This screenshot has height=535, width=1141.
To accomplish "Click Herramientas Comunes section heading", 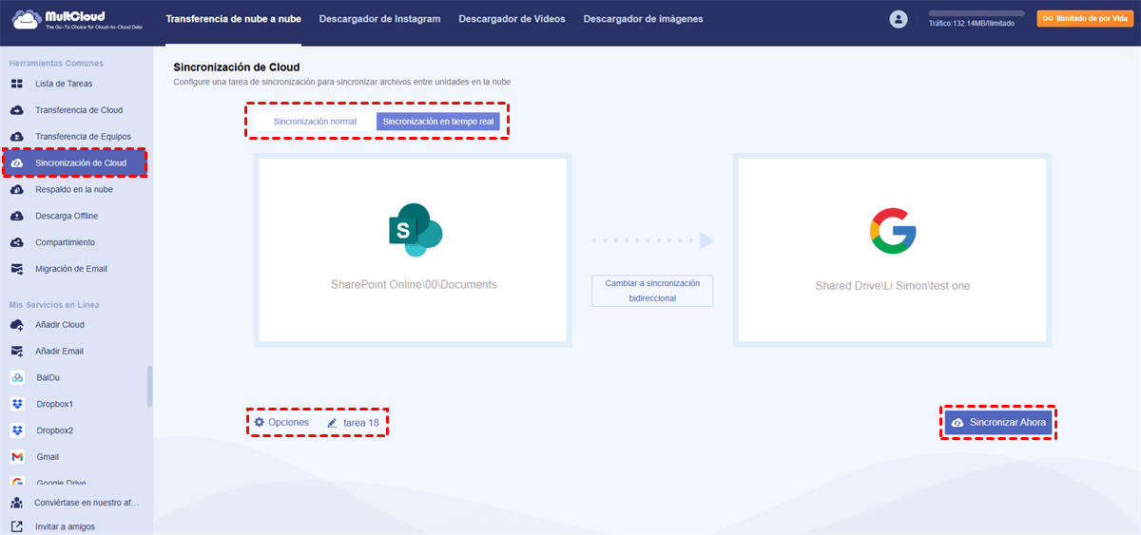I will click(x=56, y=63).
